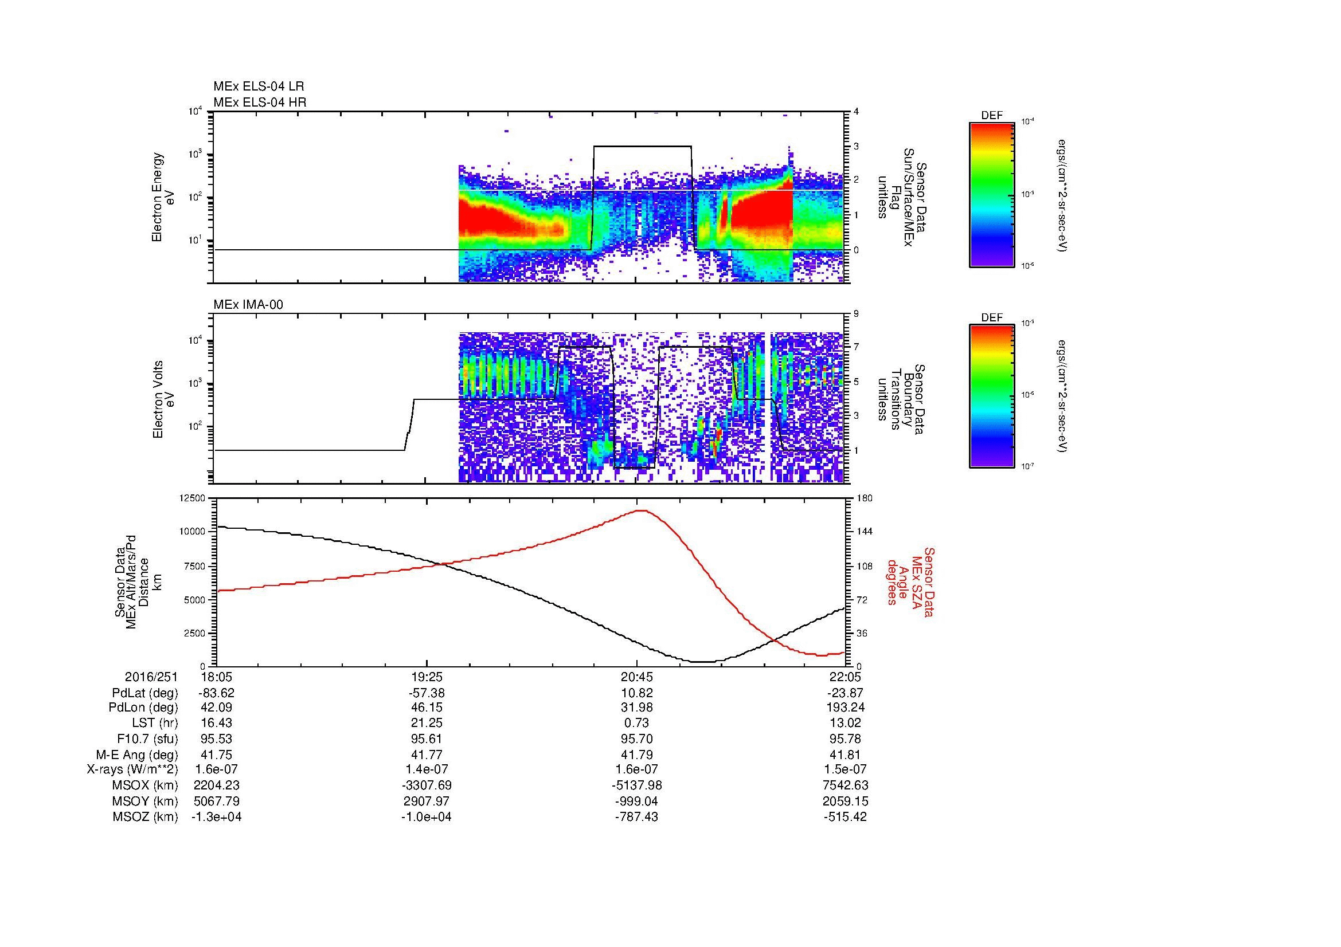Click M-E Ang value 41.81
Image resolution: width=1341 pixels, height=947 pixels.
[x=846, y=755]
